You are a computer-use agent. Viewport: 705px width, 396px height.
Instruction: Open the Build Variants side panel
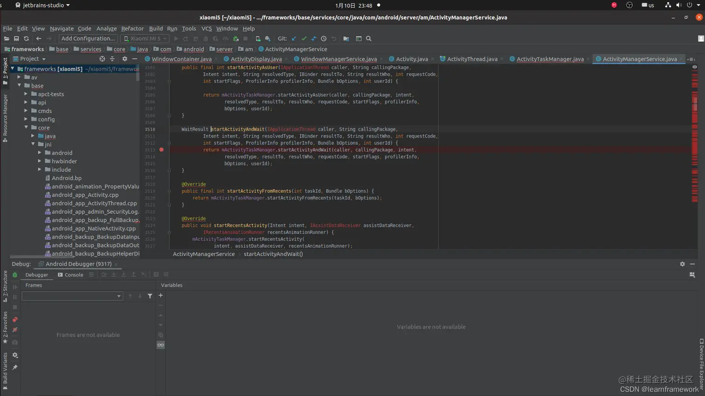pos(5,371)
